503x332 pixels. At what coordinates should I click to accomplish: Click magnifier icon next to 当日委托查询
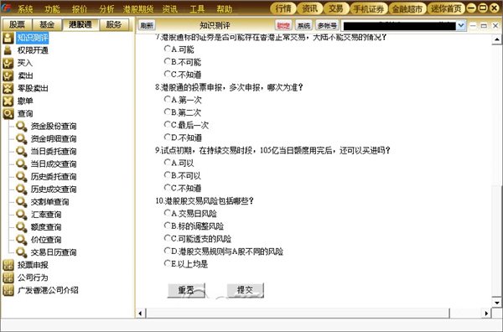22,152
